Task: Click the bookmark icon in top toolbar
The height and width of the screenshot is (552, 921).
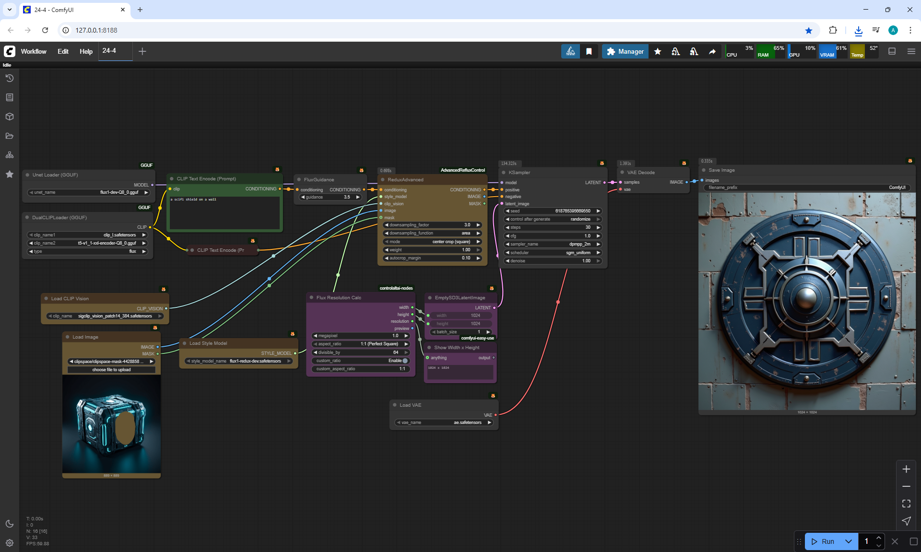Action: 589,51
